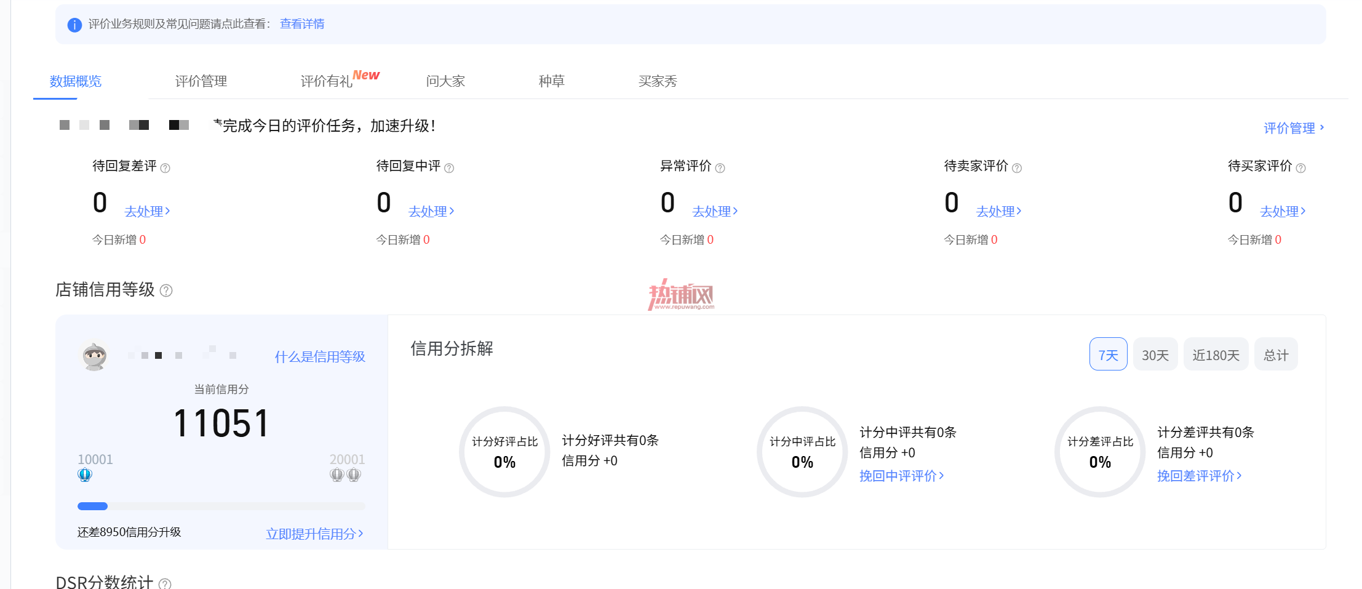Click help icon beside 异常评价

(x=720, y=167)
